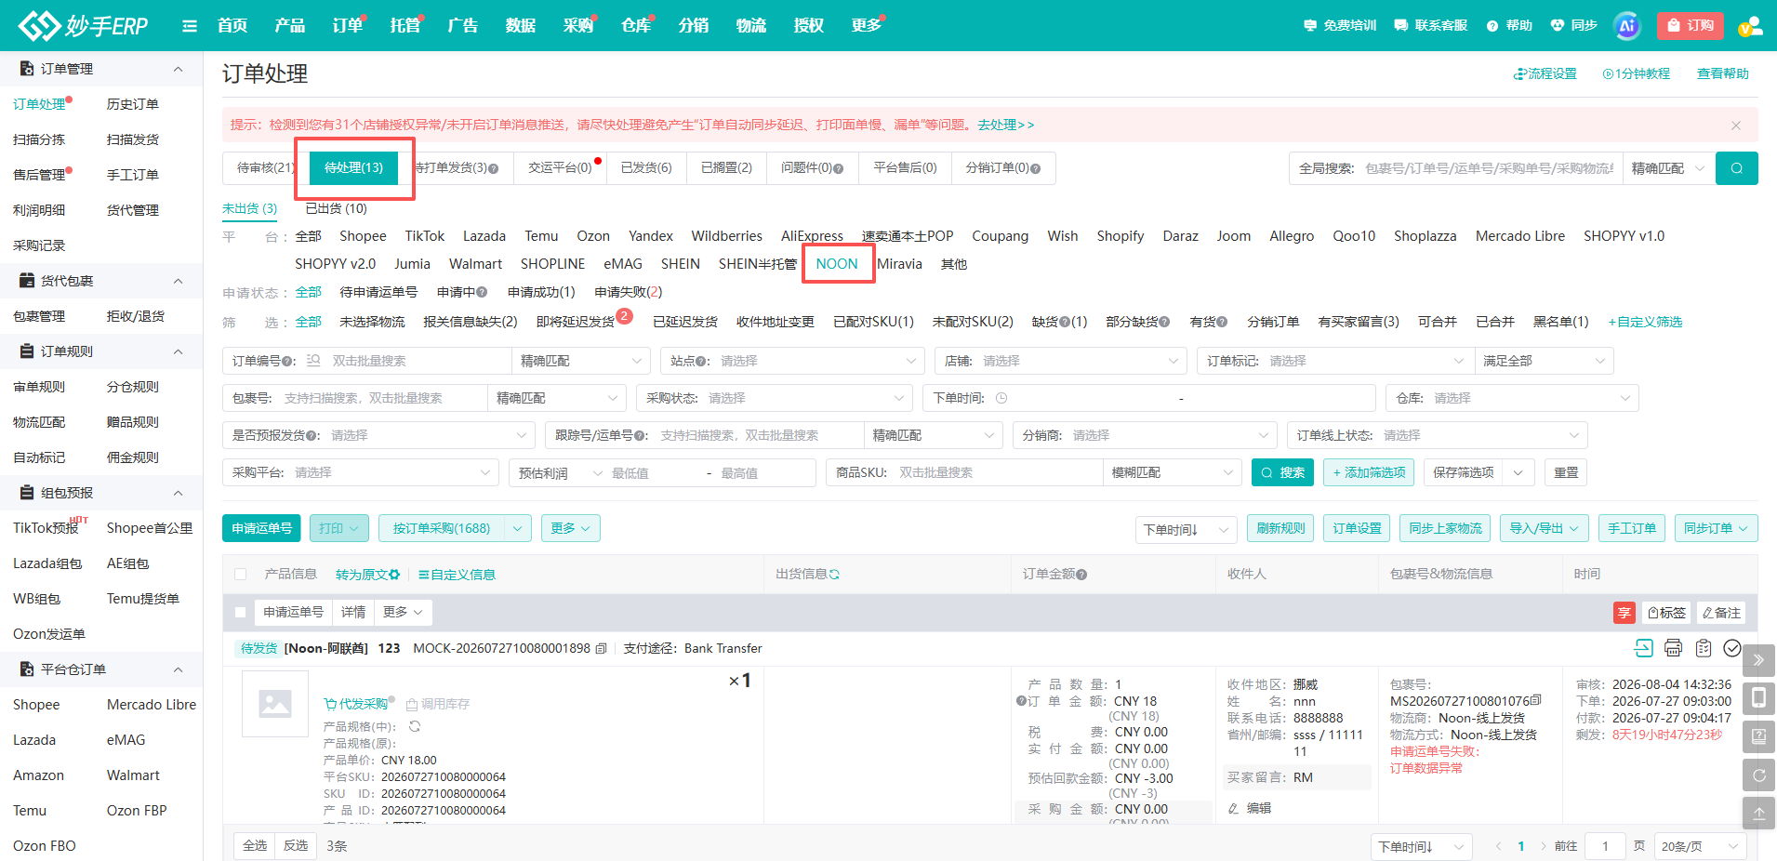Viewport: 1777px width, 861px height.
Task: Click the 商品SKU search input field
Action: 997,472
